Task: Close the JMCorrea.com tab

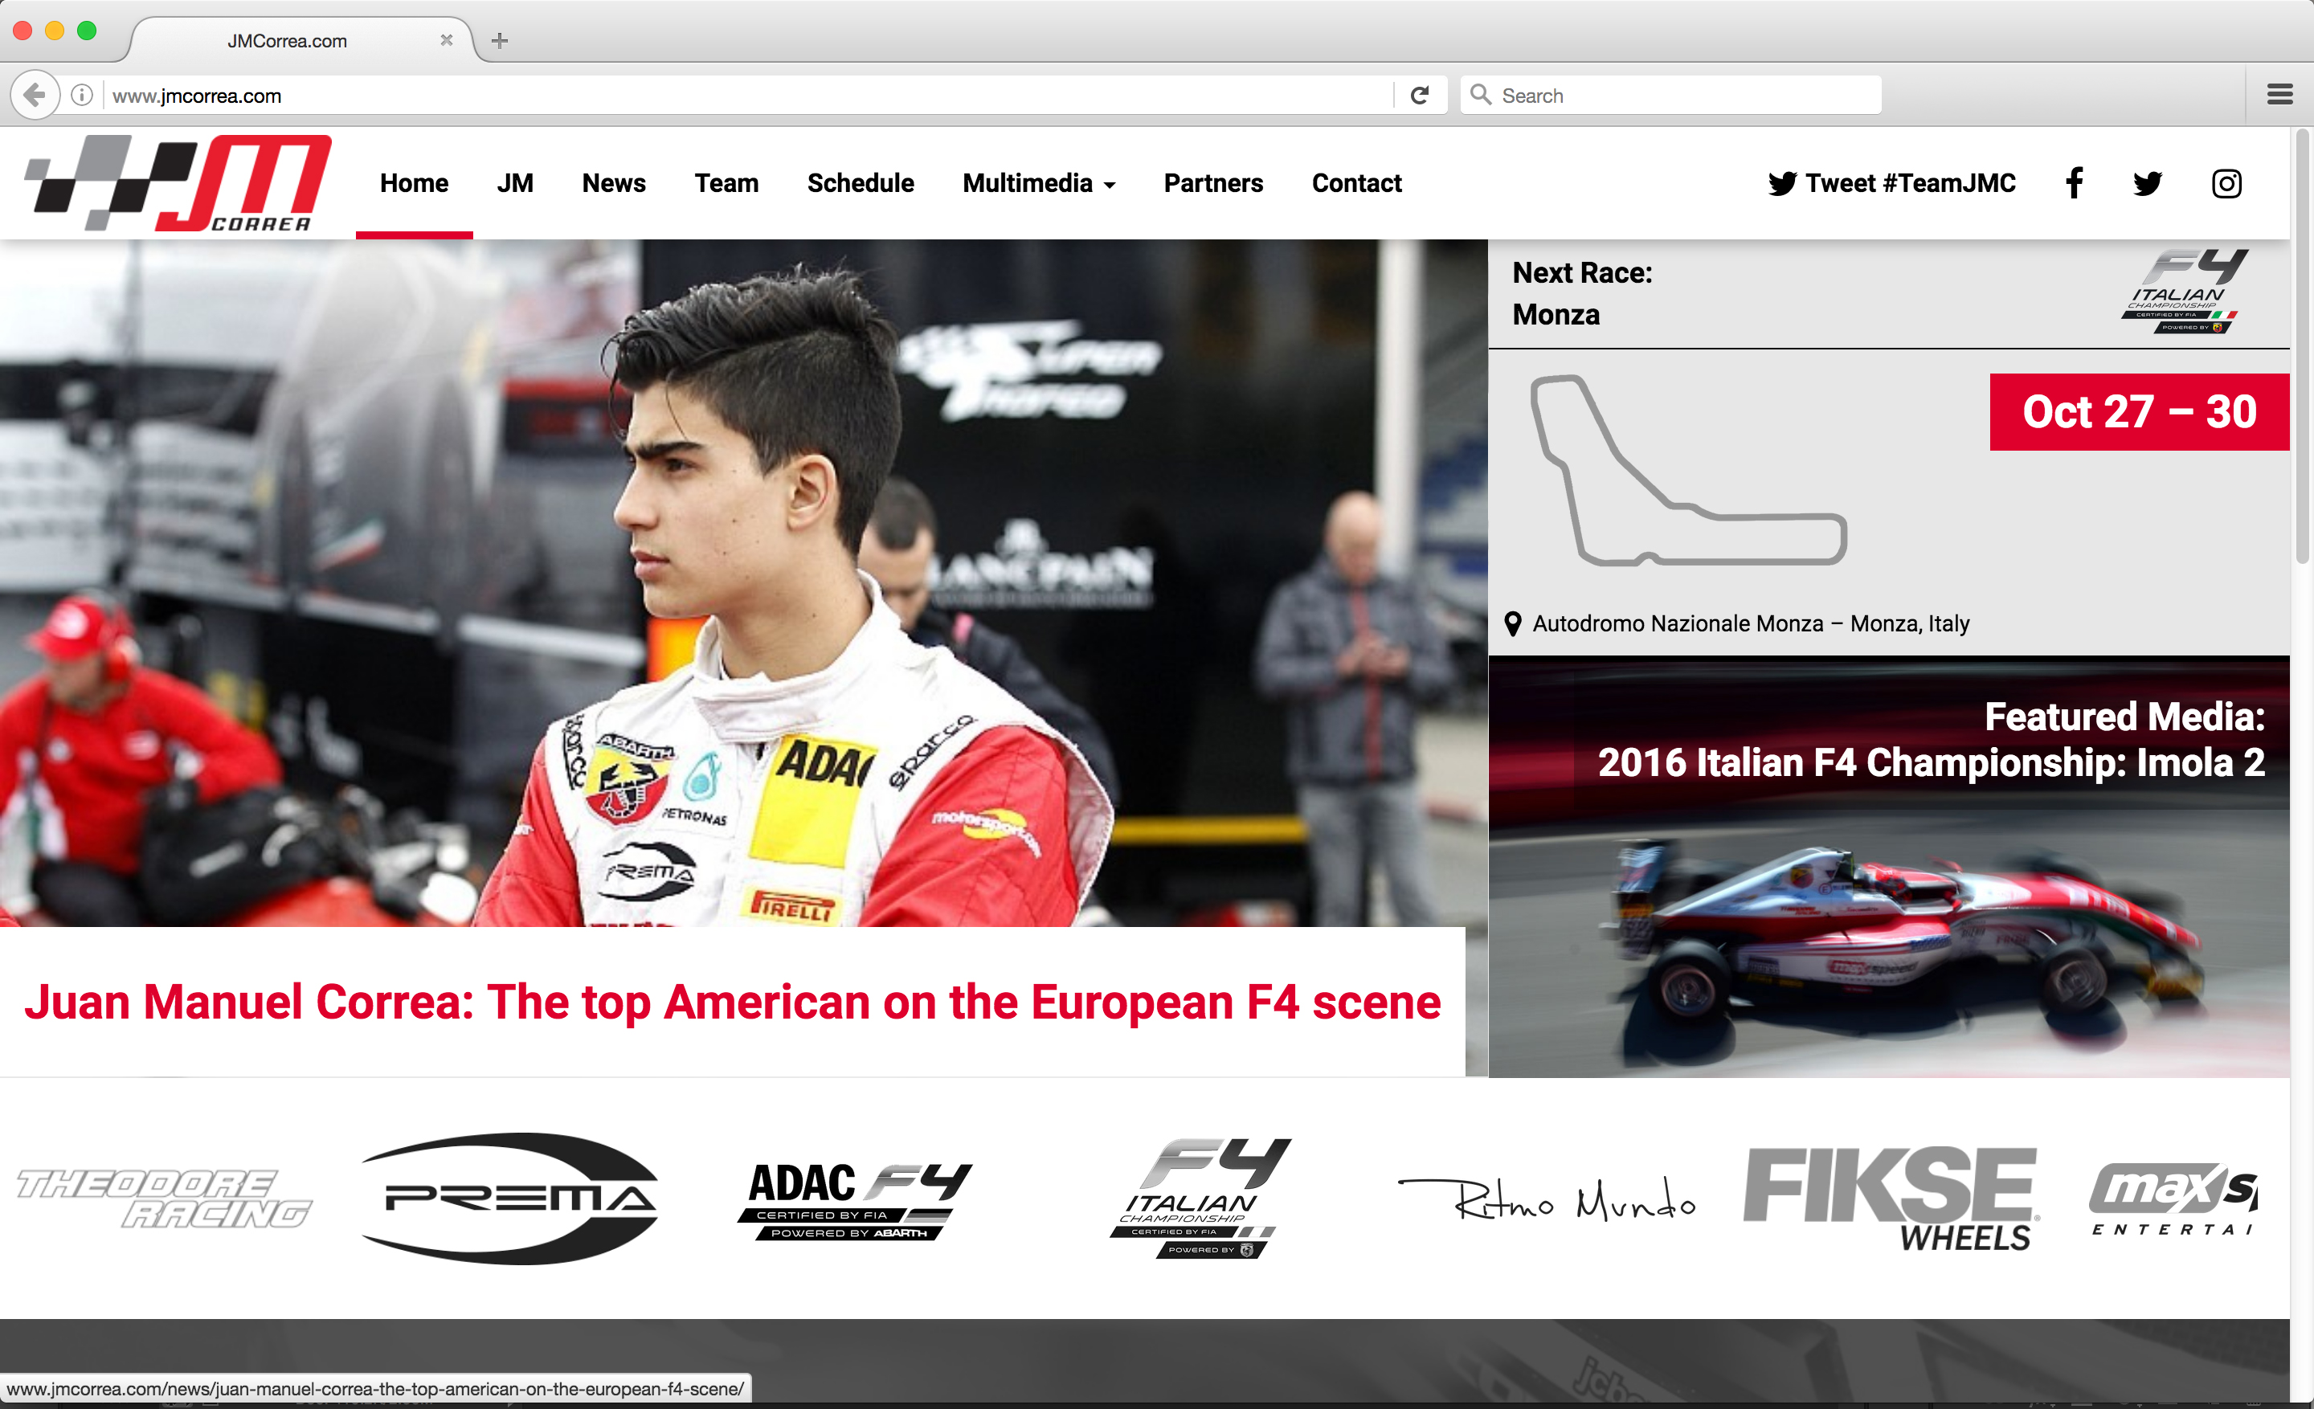Action: 446,40
